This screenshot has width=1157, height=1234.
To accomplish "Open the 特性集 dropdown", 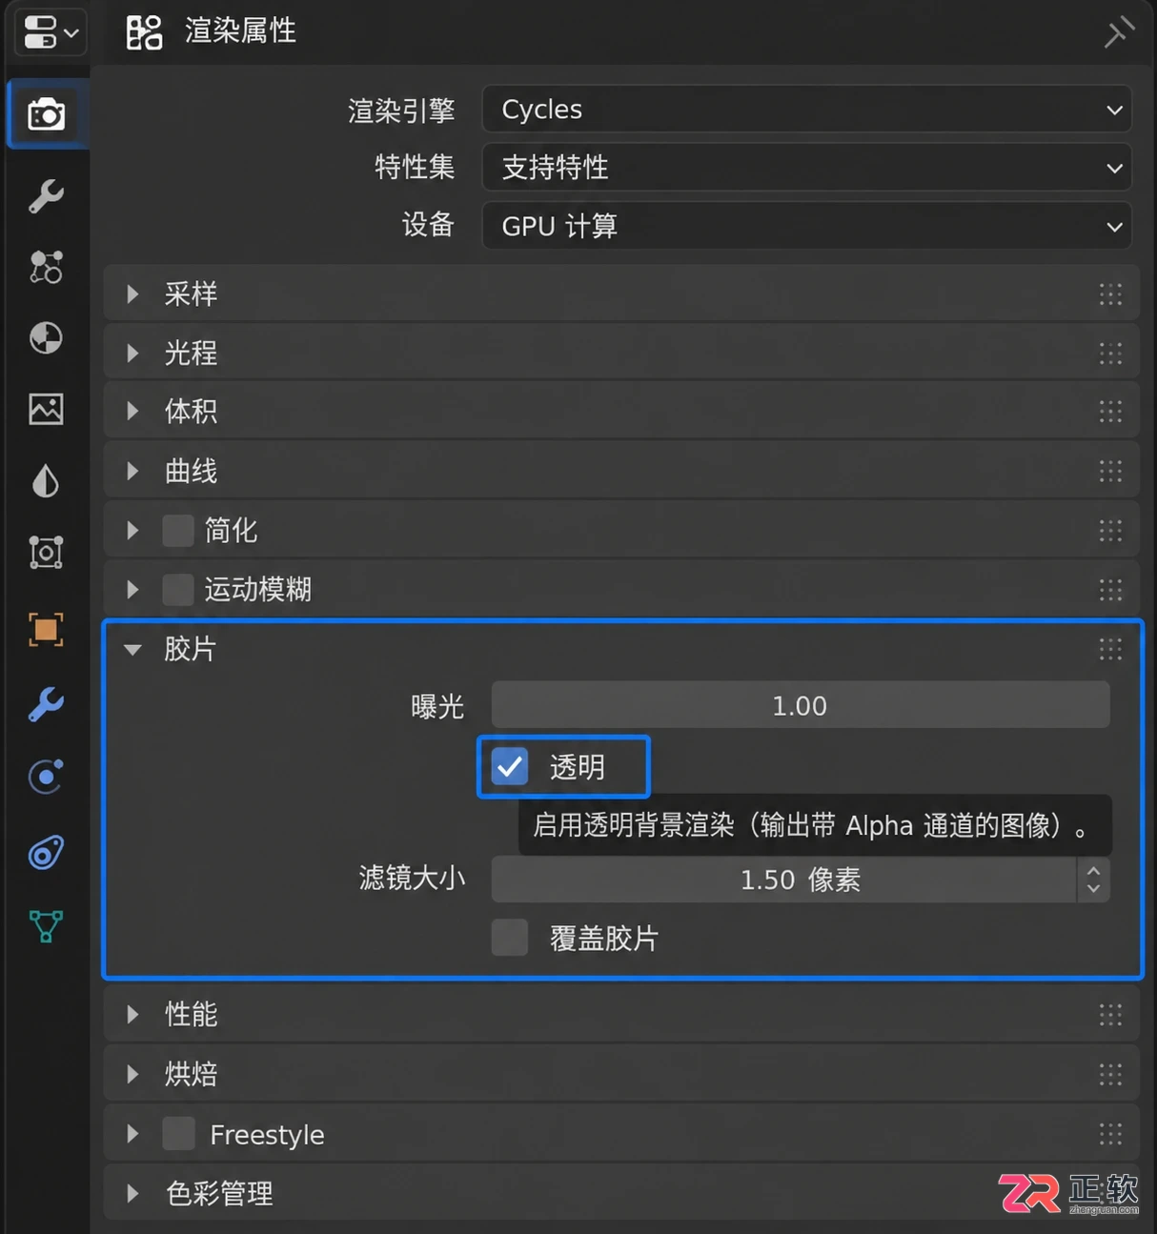I will point(806,168).
